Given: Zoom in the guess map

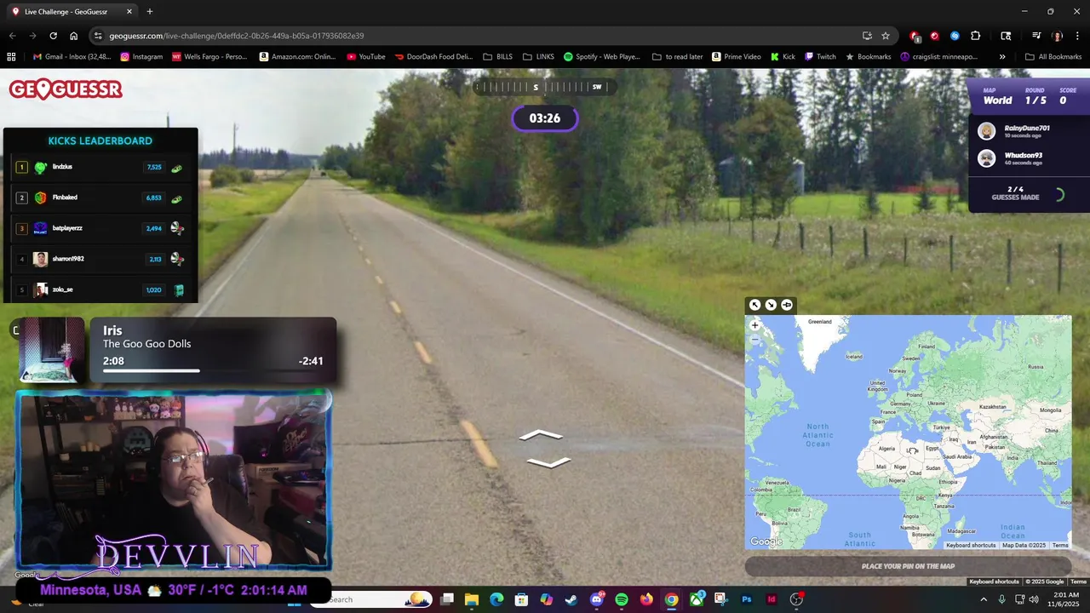Looking at the screenshot, I should (x=754, y=325).
